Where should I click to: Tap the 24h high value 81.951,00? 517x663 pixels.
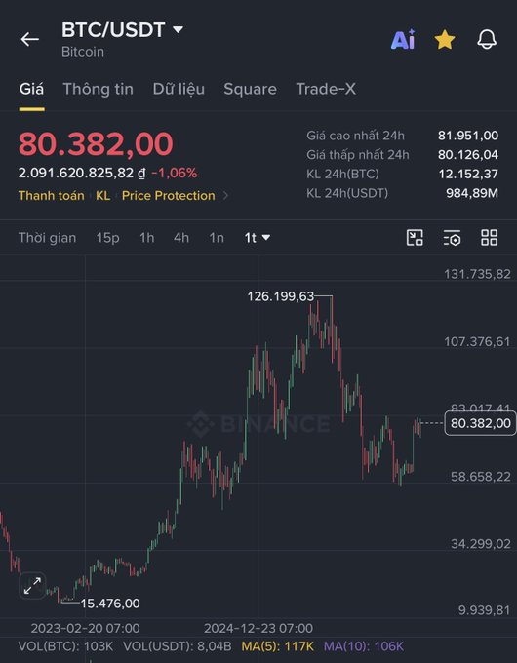coord(468,136)
